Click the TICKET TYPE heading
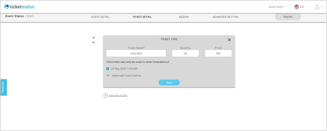This screenshot has height=131, width=327. [169, 39]
